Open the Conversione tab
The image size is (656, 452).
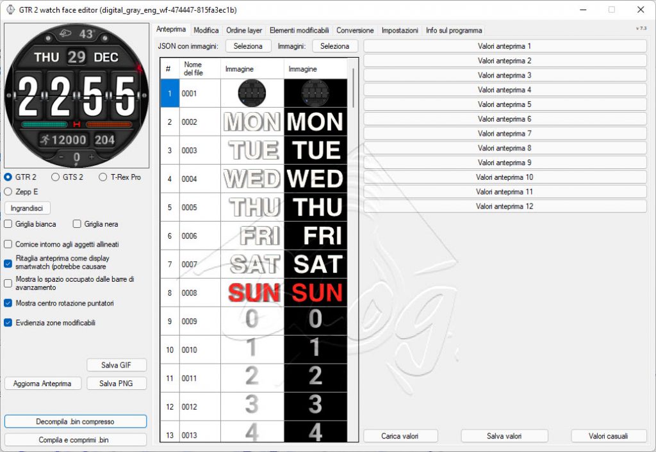pyautogui.click(x=355, y=29)
